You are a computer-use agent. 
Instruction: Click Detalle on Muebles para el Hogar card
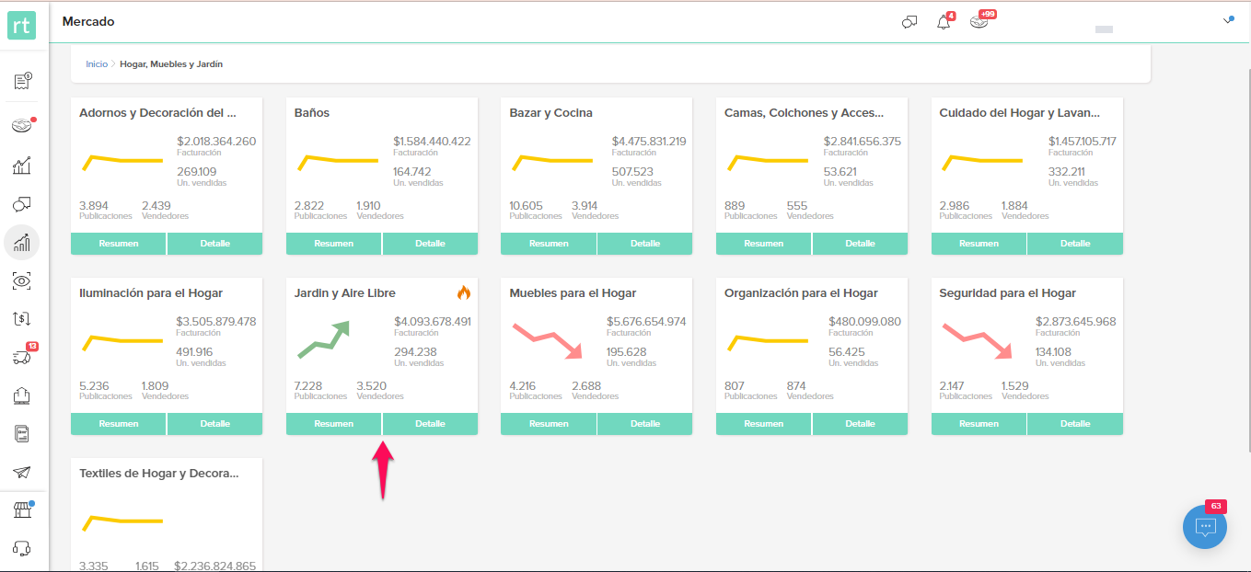pos(644,424)
